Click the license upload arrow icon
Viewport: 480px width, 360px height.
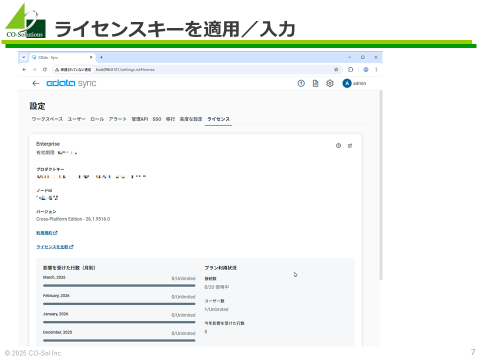pos(338,145)
